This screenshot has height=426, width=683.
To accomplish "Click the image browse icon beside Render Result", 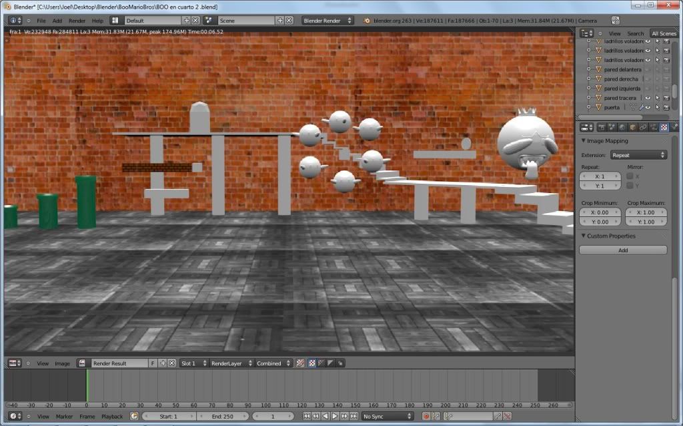I will tap(82, 363).
